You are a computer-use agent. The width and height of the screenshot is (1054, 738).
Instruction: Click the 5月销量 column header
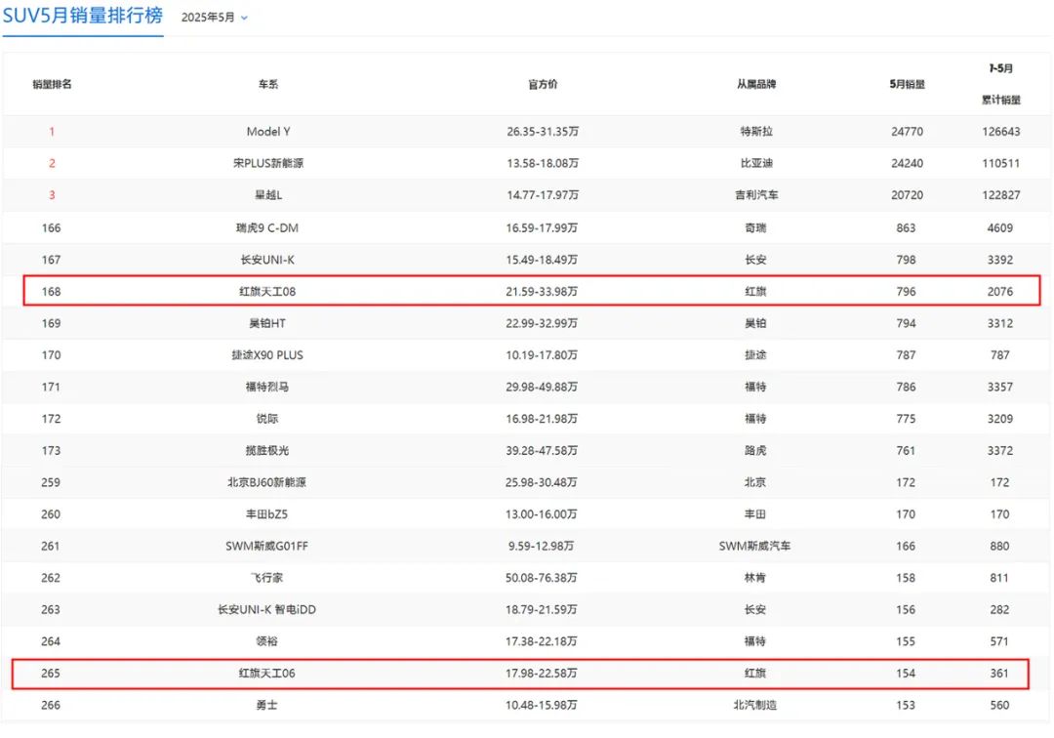(x=907, y=84)
